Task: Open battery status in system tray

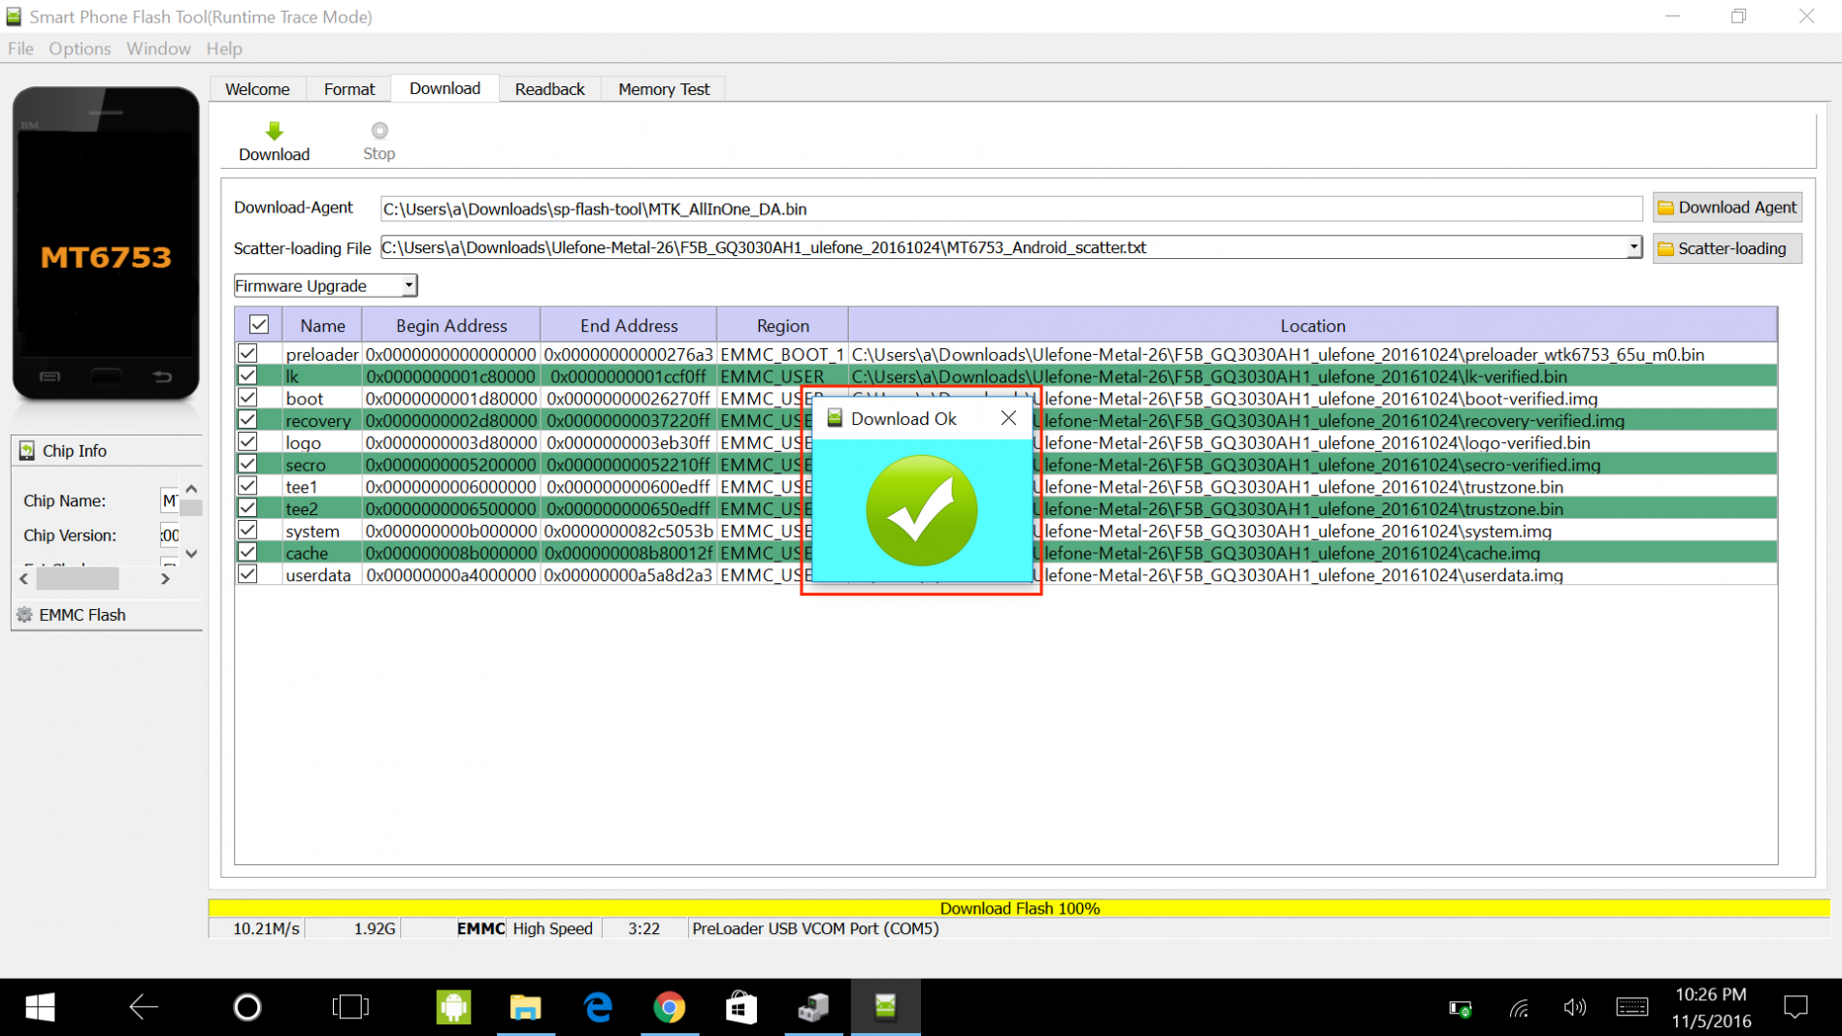Action: click(x=1460, y=1009)
